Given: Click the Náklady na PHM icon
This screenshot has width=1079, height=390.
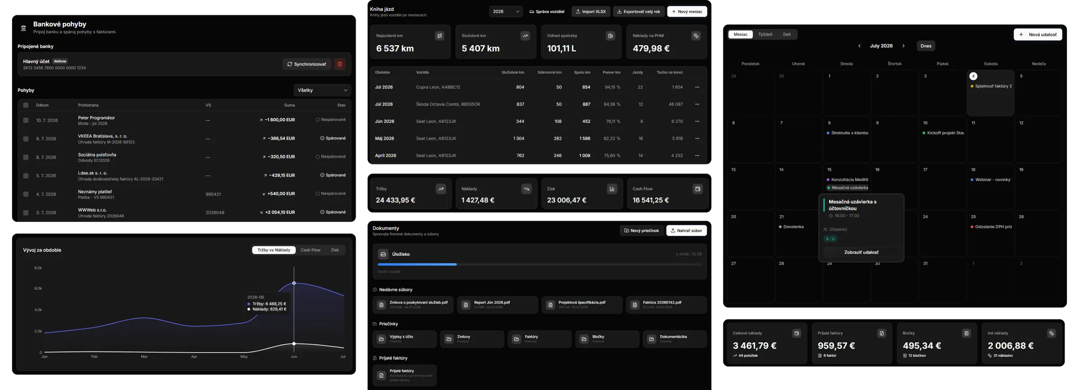Looking at the screenshot, I should 696,36.
